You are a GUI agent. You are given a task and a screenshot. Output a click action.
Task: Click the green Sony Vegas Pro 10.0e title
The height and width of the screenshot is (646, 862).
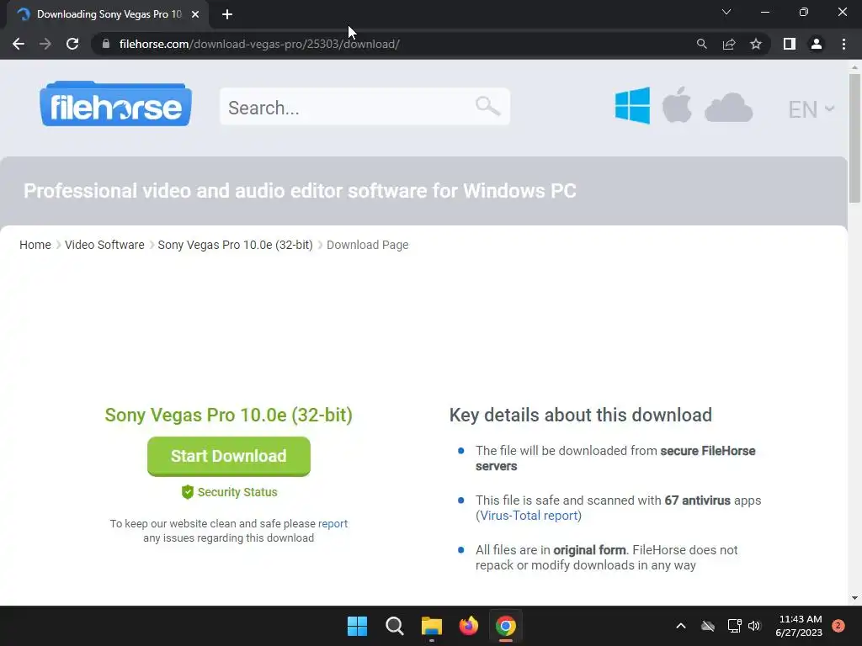point(229,416)
